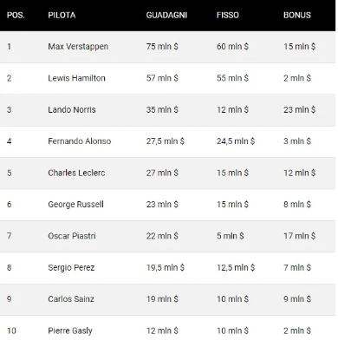
Task: Click Norris's 23 mln $ bonus value
Action: (x=299, y=109)
